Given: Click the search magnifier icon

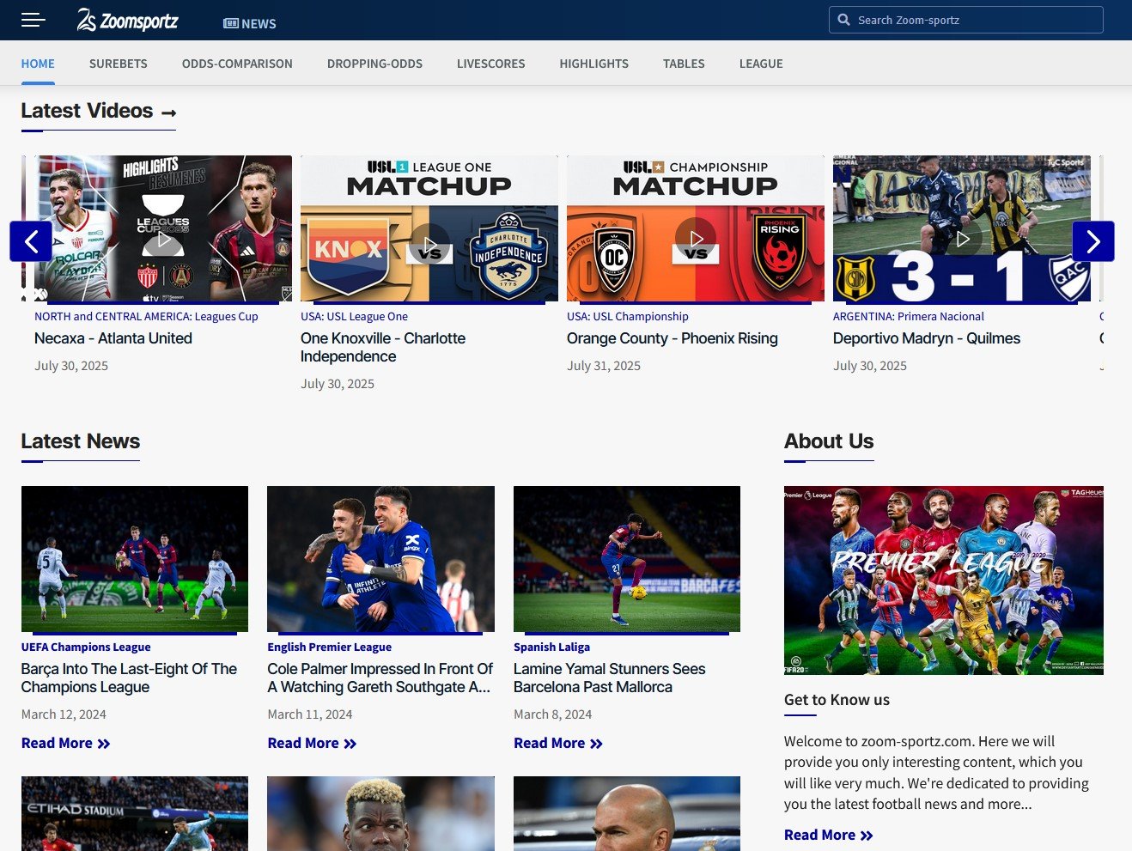Looking at the screenshot, I should tap(844, 20).
